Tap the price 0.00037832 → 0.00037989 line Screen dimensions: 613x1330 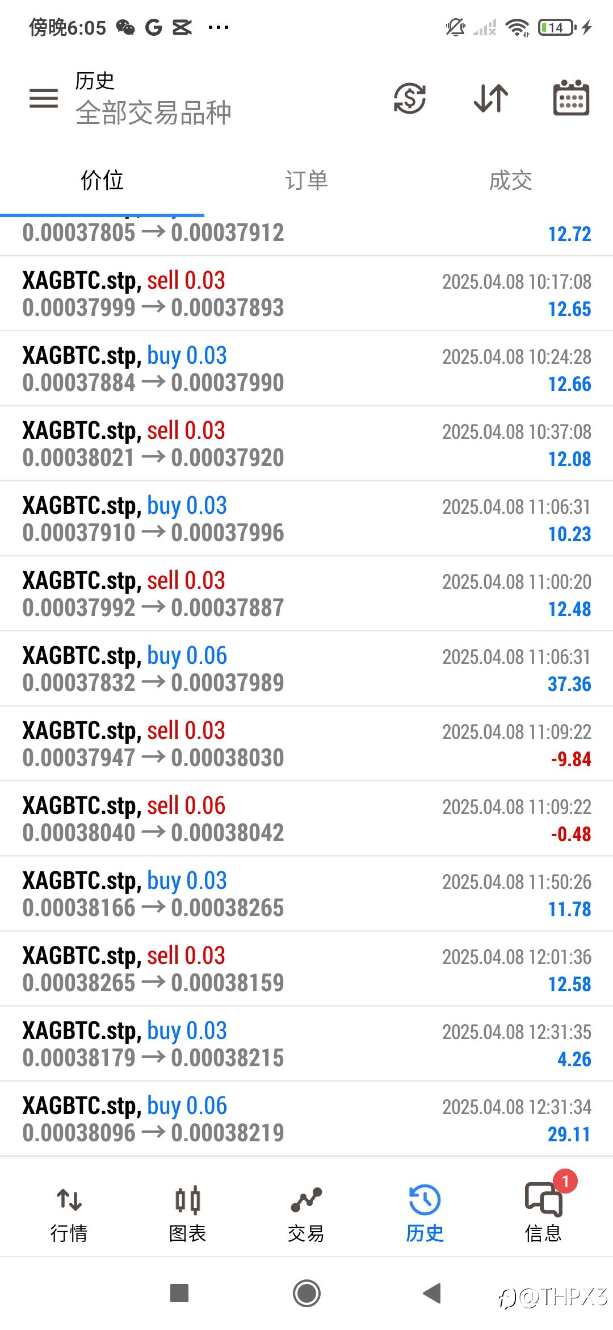[153, 683]
